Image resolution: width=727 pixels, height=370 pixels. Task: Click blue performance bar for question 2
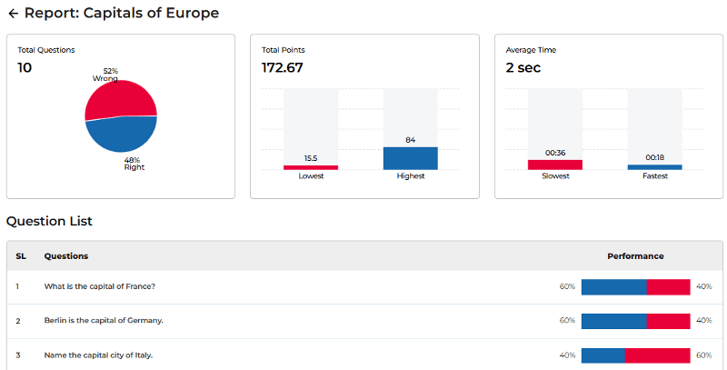[x=613, y=320]
